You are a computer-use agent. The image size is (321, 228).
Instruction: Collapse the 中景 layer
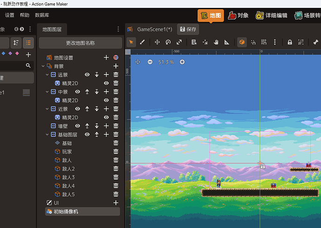pyautogui.click(x=47, y=92)
